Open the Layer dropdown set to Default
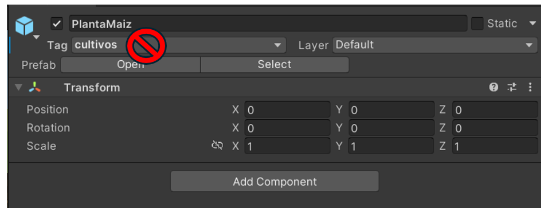This screenshot has width=544, height=219. 435,45
